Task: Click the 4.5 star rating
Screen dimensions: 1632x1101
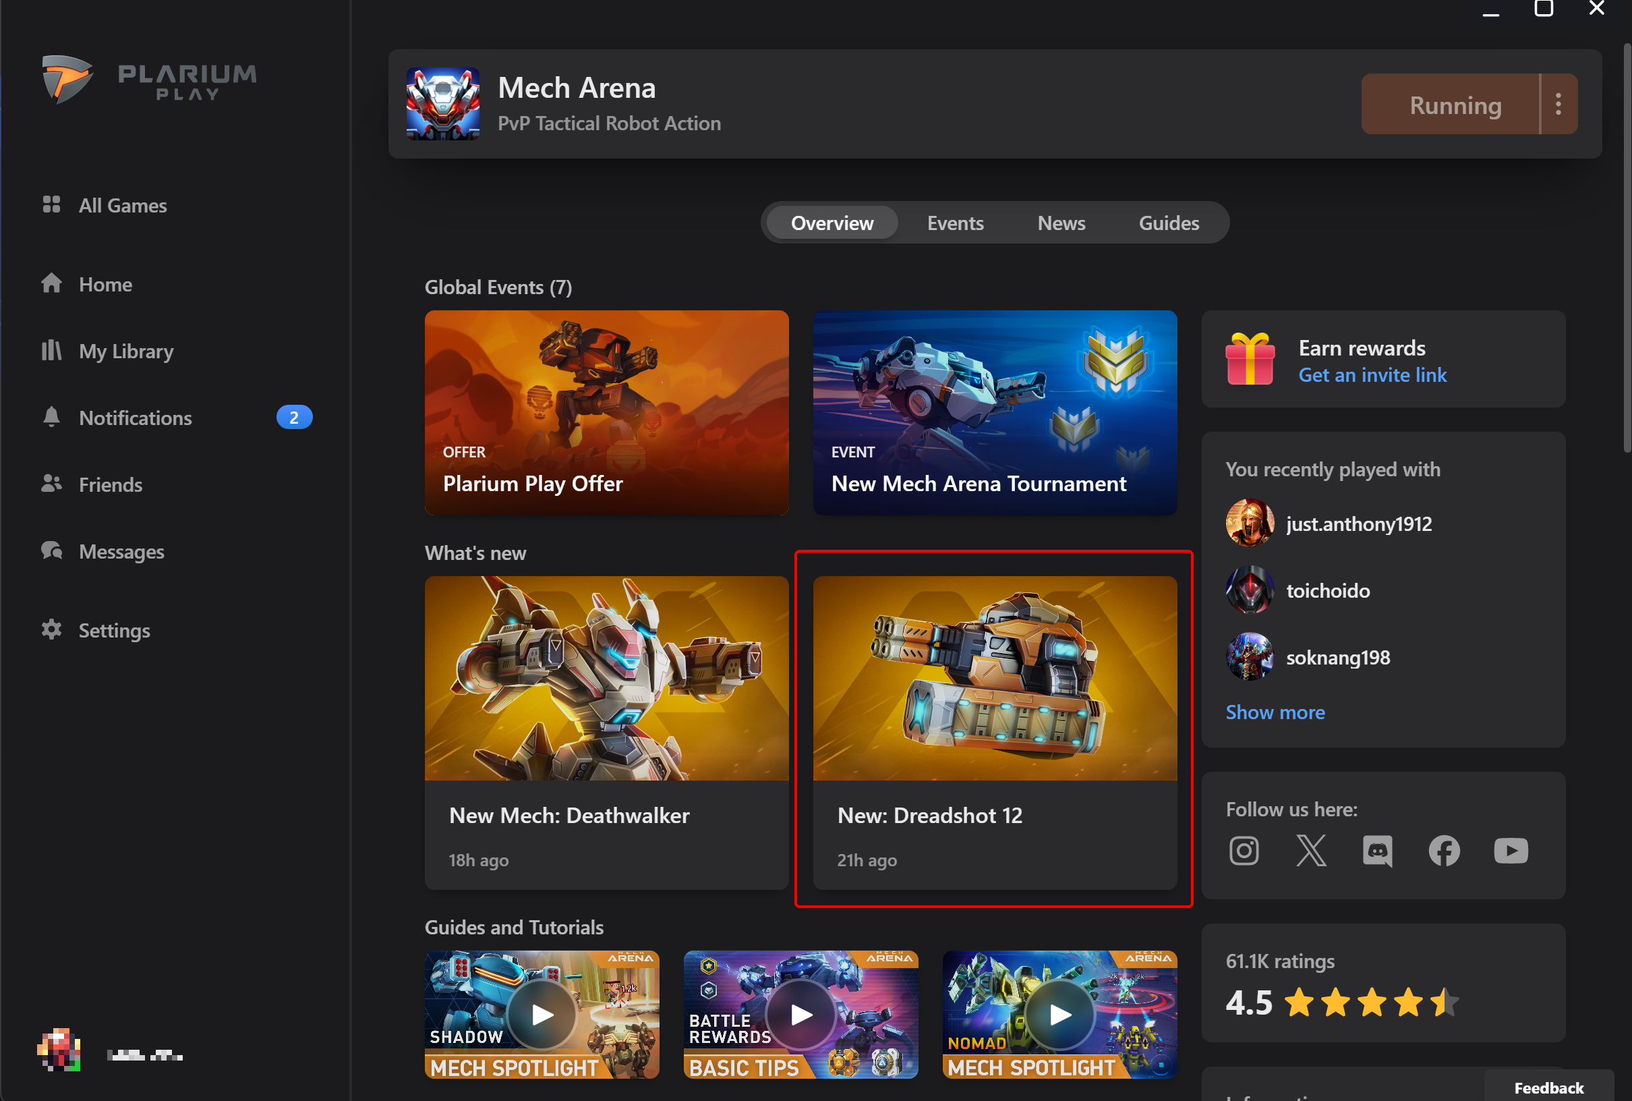Action: coord(1341,1002)
